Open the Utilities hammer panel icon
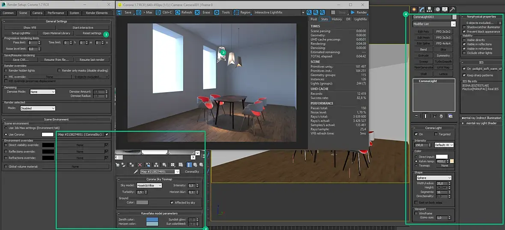 [452, 9]
